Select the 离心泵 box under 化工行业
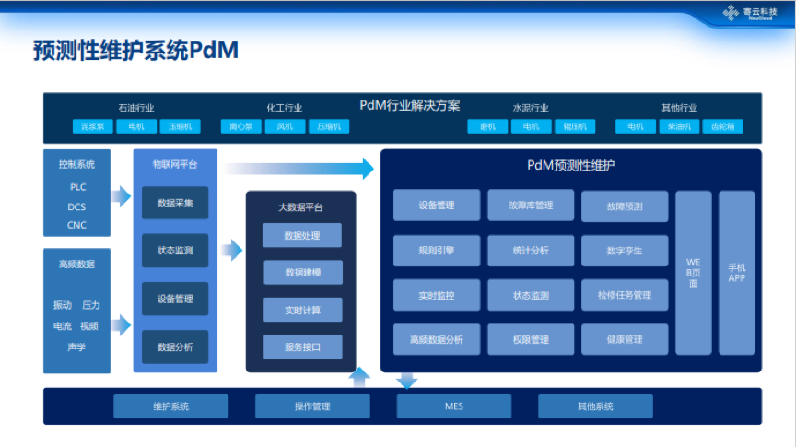This screenshot has width=796, height=447. pyautogui.click(x=241, y=126)
